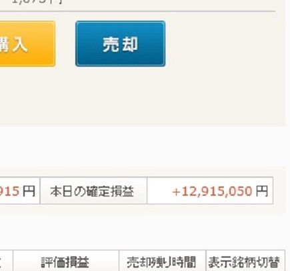290x271 pixels.
Task: Click the blank space above 売却残り時間 header
Action: pos(163,232)
